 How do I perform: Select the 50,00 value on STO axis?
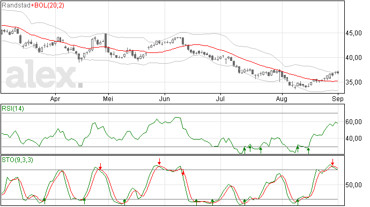(353, 185)
